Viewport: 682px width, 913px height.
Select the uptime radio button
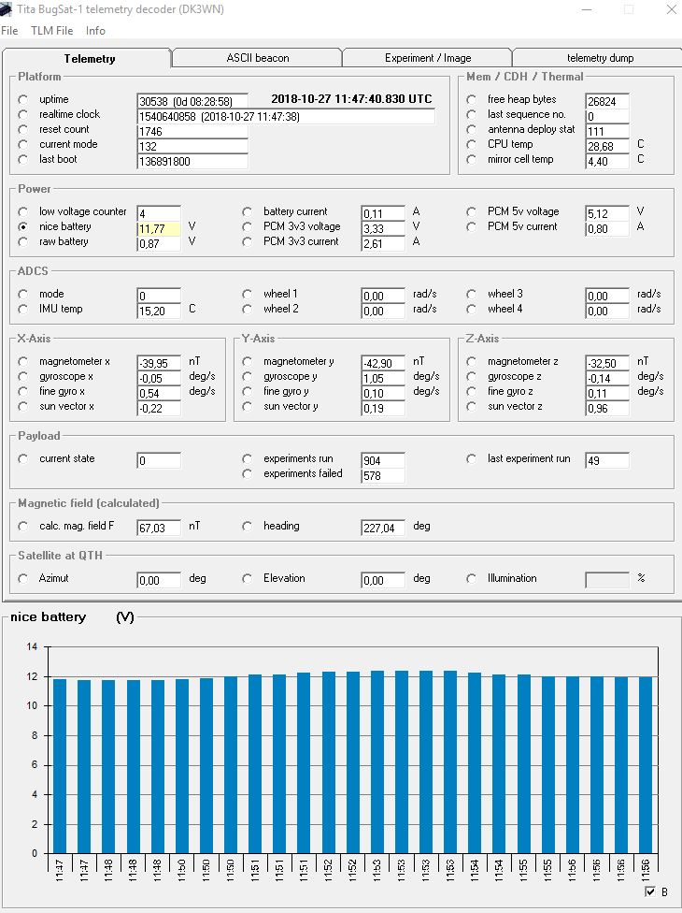(23, 100)
